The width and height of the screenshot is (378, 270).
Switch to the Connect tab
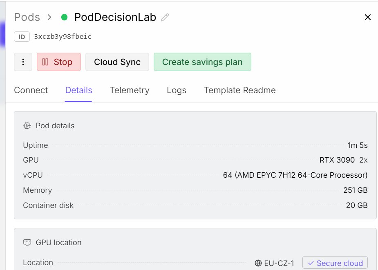[31, 90]
